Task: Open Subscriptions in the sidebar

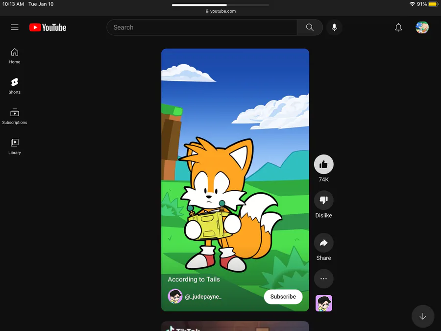Action: point(15,116)
